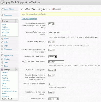Screen dimensions: 101x102
Task: Open the Links menu item
Action: [6, 42]
